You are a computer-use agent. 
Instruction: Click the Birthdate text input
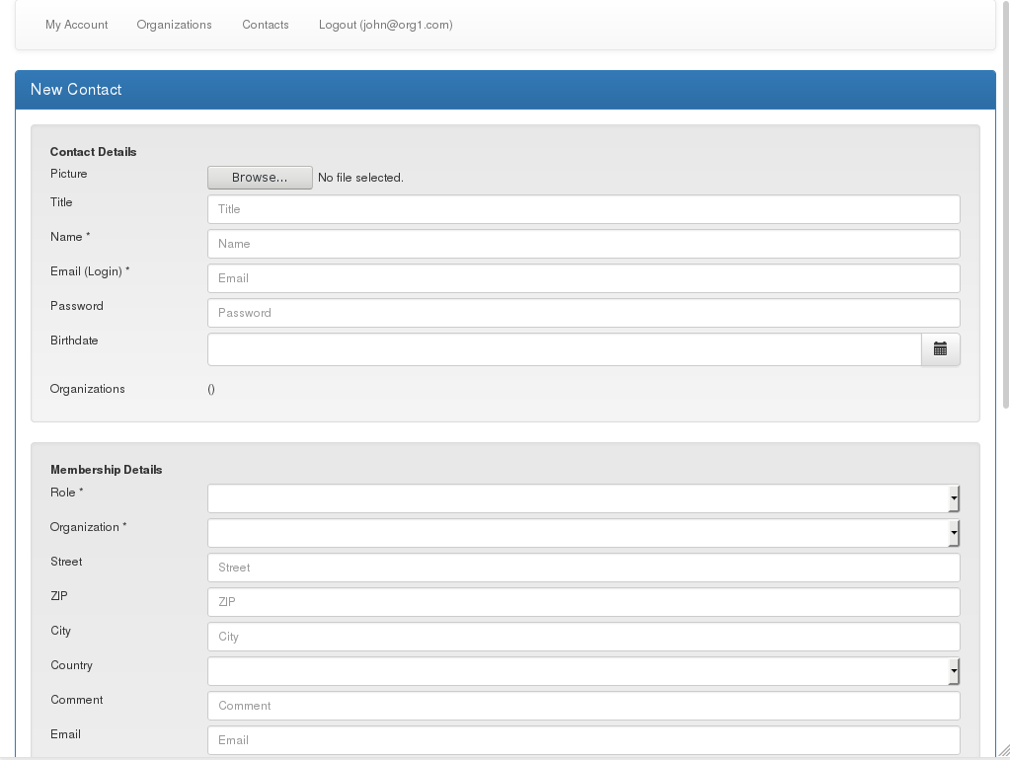click(x=565, y=349)
